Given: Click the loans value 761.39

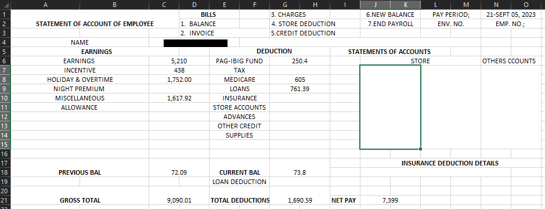Looking at the screenshot, I should coord(299,89).
